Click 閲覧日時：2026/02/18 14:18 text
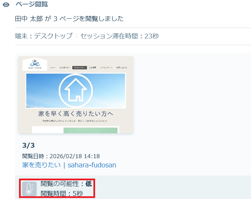 [61, 156]
